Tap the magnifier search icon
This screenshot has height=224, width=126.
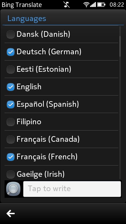(13, 189)
